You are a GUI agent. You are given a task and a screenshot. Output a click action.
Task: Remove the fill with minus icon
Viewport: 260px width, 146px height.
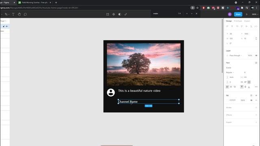tap(256, 100)
